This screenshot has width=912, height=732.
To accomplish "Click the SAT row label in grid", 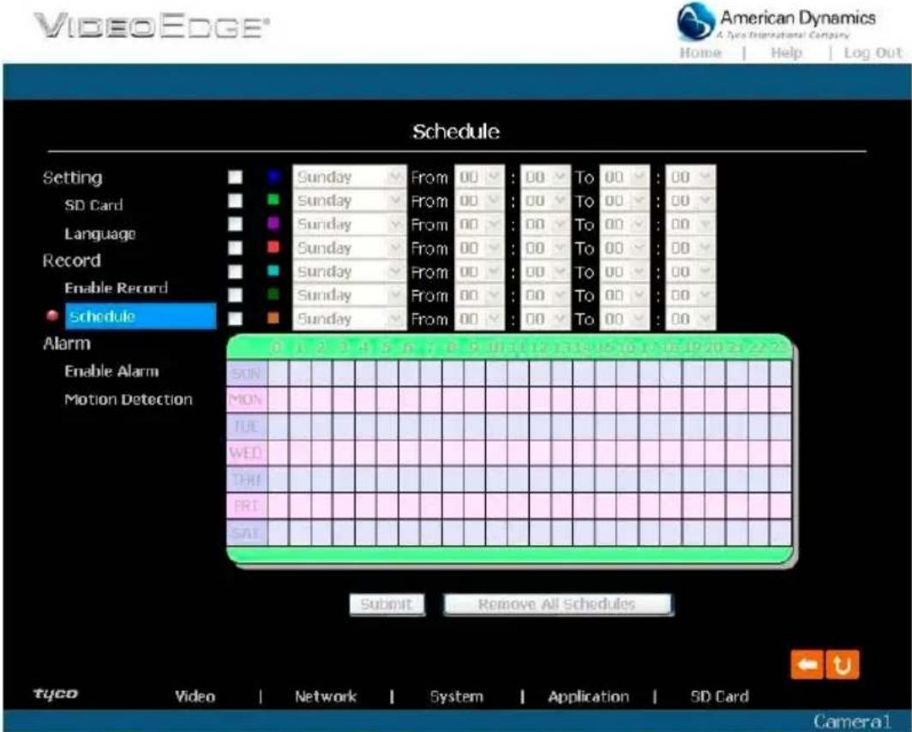I will 247,532.
